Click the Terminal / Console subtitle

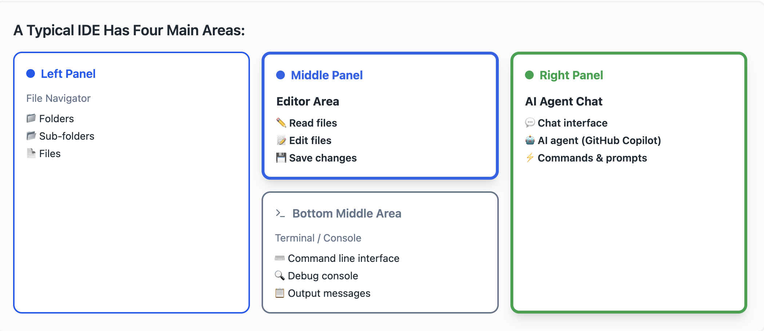(x=318, y=238)
